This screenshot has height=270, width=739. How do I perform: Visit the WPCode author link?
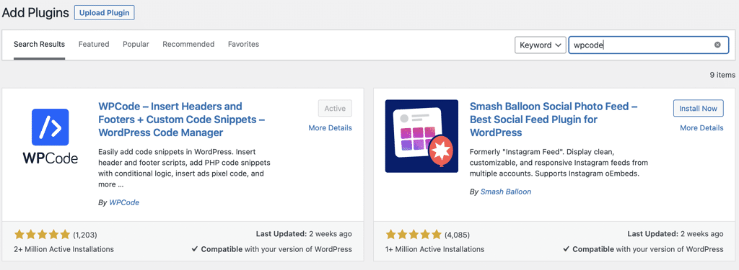coord(124,202)
